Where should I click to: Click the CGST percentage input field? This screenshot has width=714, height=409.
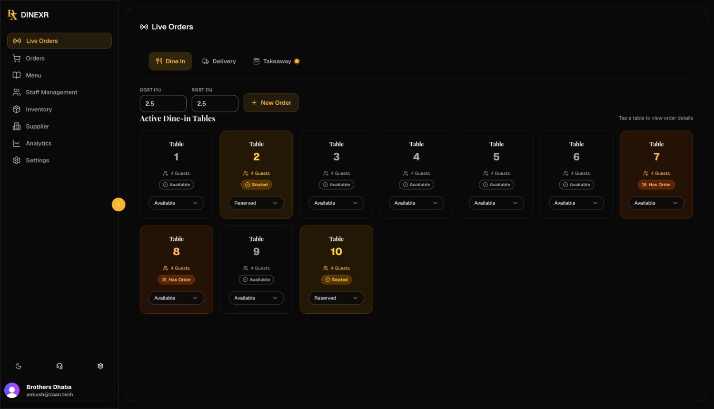[163, 103]
